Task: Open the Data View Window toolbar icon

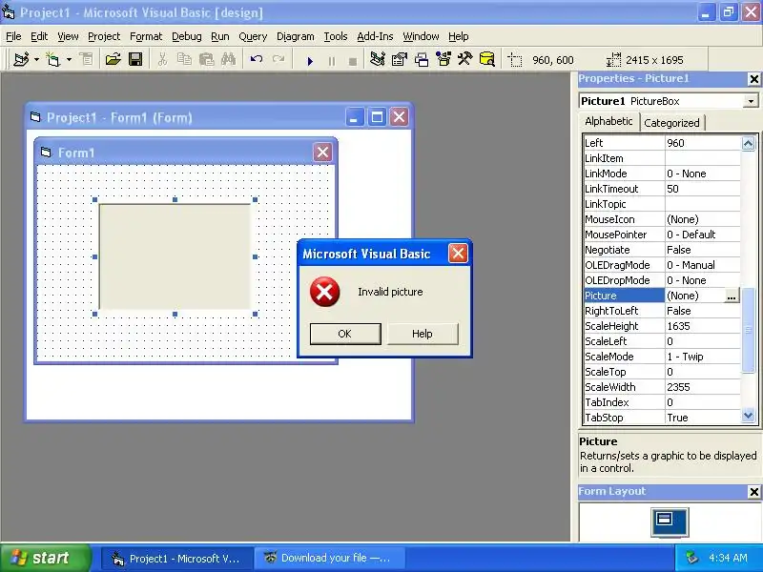Action: (486, 59)
